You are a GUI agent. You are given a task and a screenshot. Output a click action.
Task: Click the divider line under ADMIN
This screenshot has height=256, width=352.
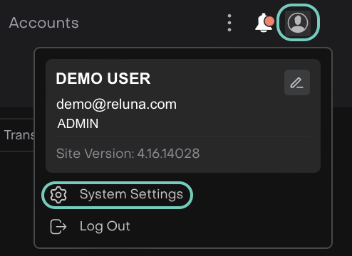pyautogui.click(x=183, y=137)
